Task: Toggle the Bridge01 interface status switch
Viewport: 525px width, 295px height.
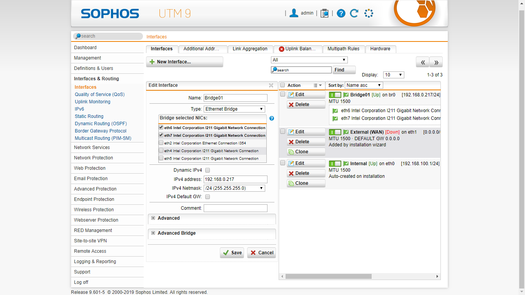Action: pos(335,95)
